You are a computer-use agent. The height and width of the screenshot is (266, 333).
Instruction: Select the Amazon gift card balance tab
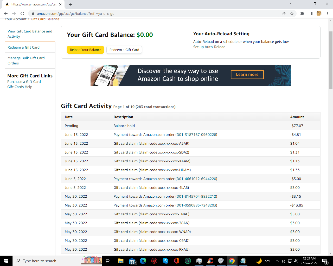point(34,4)
